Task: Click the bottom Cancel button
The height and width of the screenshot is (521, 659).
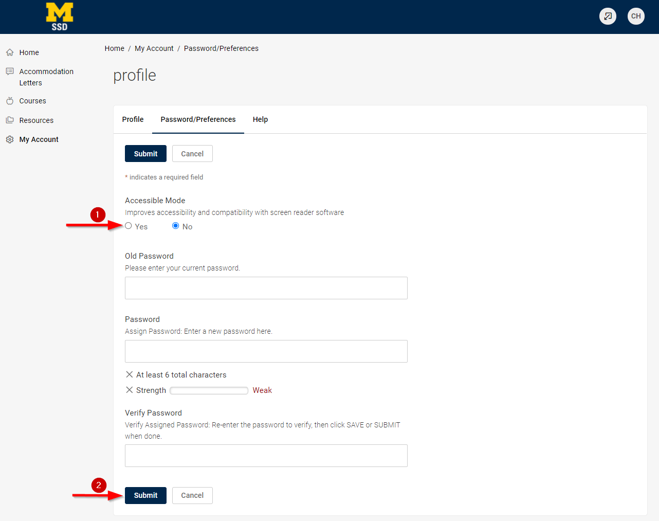Action: point(192,495)
